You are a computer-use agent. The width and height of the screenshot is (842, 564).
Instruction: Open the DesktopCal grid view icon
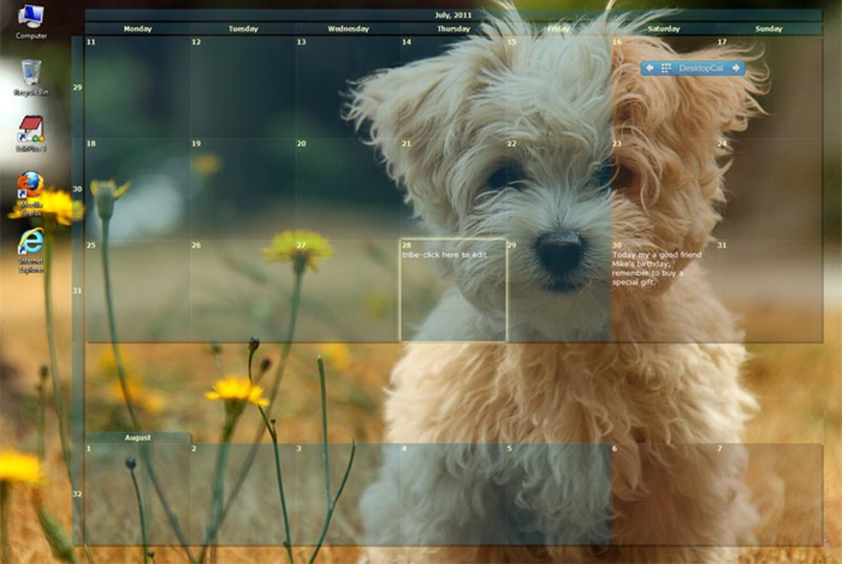point(666,68)
